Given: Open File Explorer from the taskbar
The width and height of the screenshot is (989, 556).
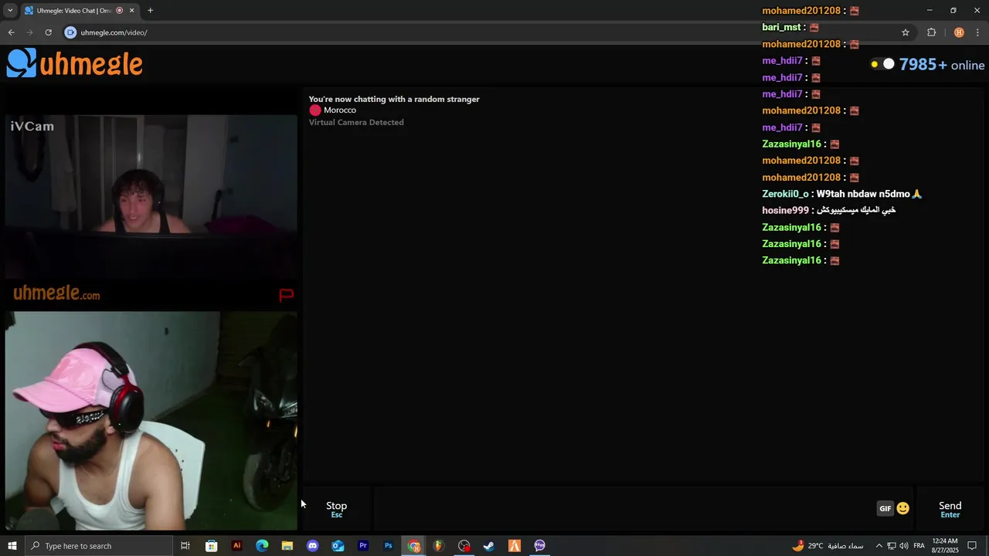Looking at the screenshot, I should coord(287,546).
